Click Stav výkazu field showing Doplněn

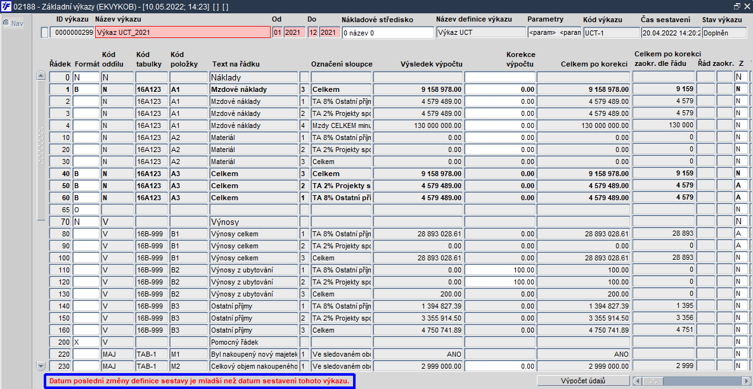point(724,33)
